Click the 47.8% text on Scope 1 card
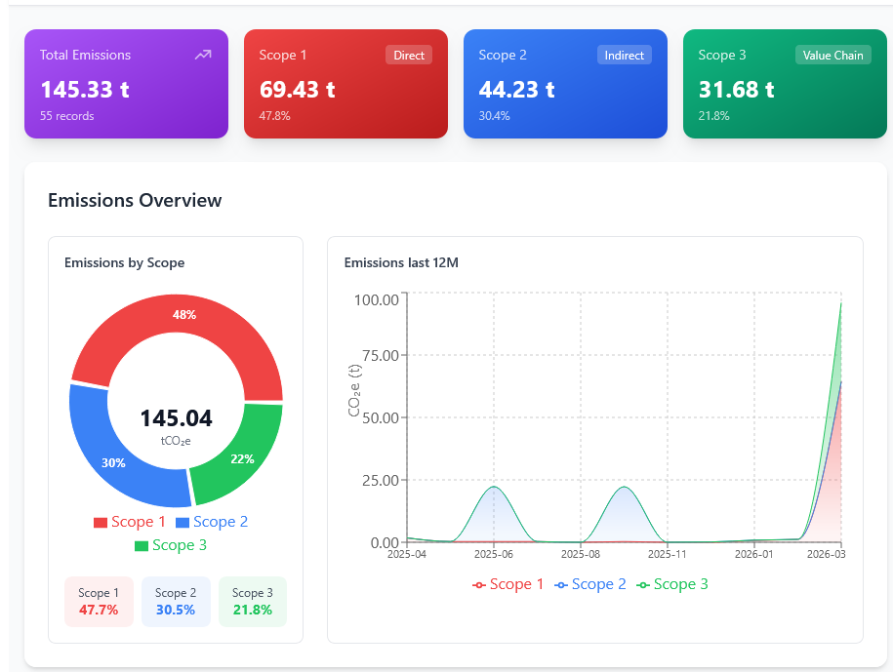The width and height of the screenshot is (893, 672). [274, 116]
